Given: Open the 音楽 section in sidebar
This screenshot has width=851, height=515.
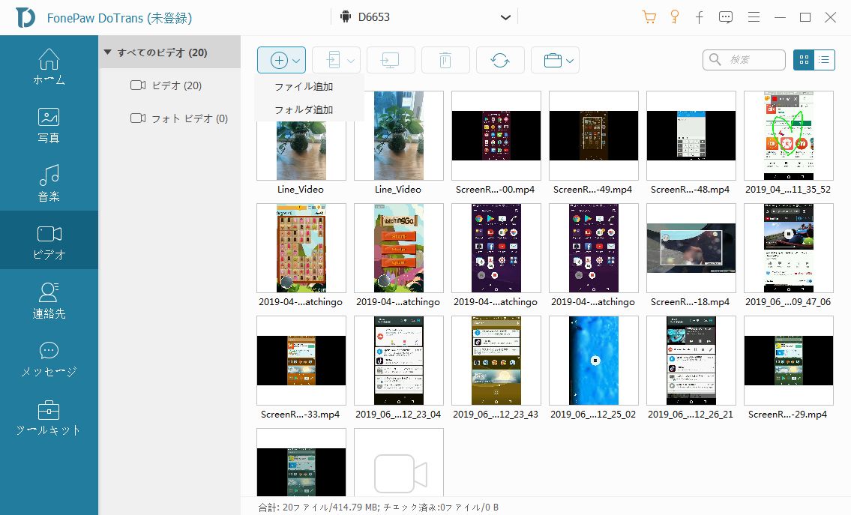Looking at the screenshot, I should [x=49, y=184].
